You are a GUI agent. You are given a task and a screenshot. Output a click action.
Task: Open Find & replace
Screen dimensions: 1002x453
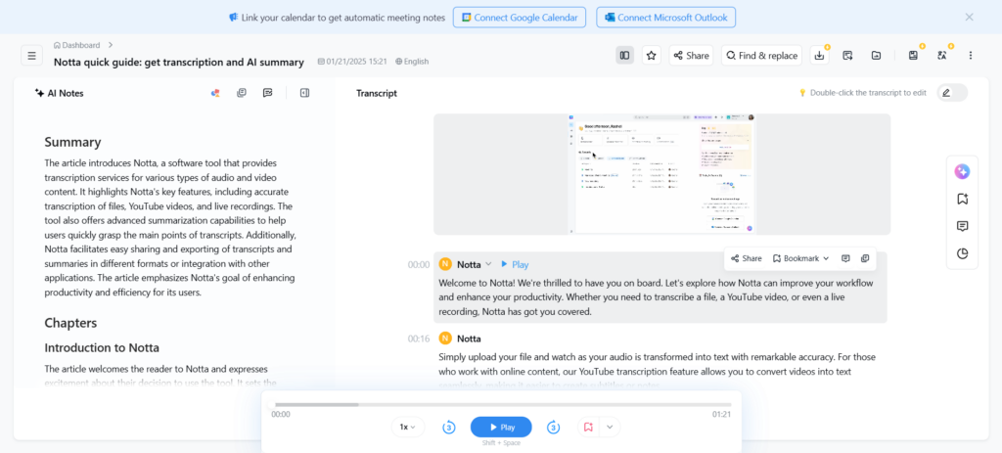click(761, 56)
